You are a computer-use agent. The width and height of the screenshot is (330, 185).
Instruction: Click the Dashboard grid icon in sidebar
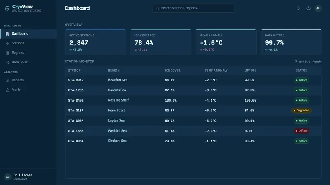[8, 34]
